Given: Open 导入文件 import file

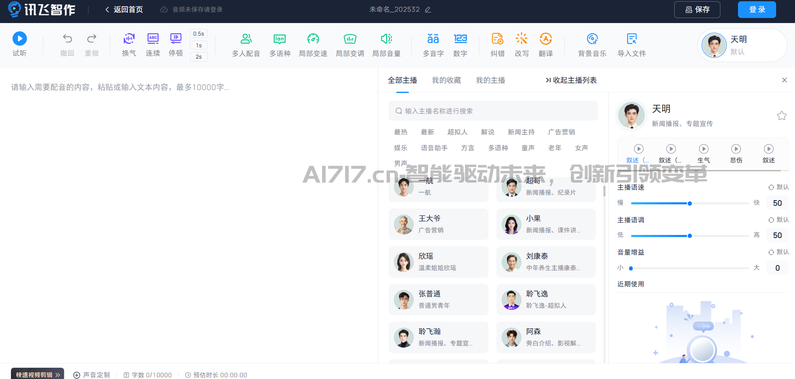Looking at the screenshot, I should point(631,45).
